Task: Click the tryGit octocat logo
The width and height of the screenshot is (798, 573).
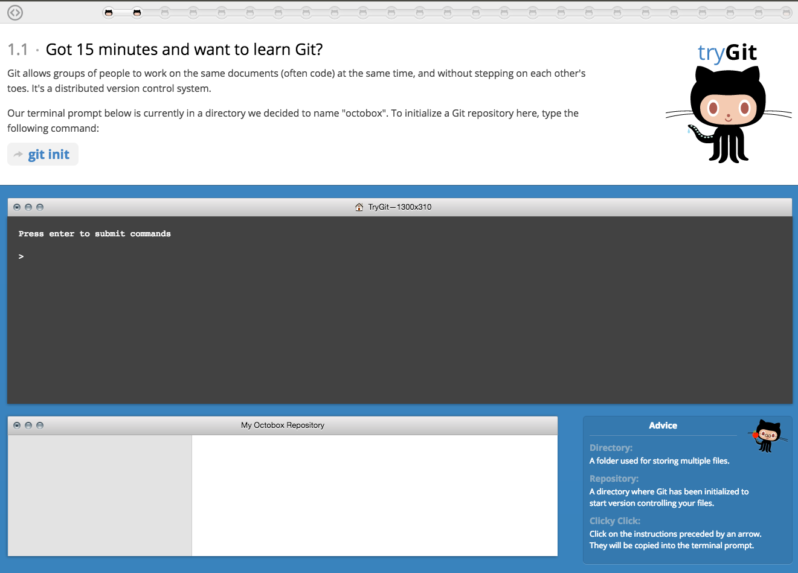Action: coord(729,114)
